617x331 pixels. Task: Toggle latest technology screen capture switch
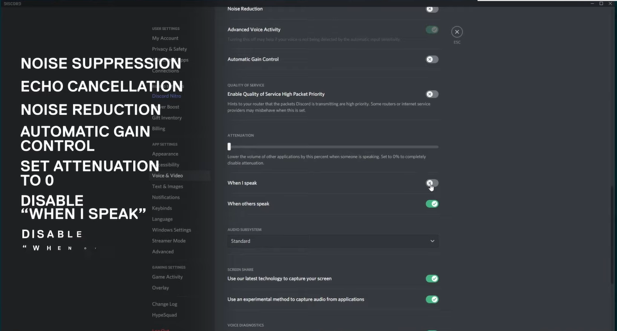[431, 279]
